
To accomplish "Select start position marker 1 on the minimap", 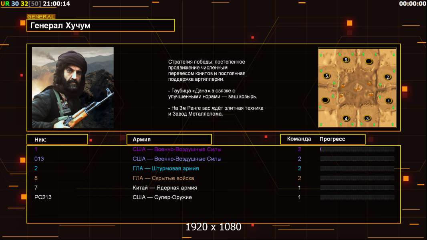I will [x=389, y=101].
